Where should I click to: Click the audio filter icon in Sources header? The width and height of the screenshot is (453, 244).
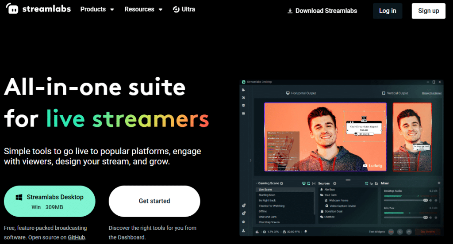[372, 183]
